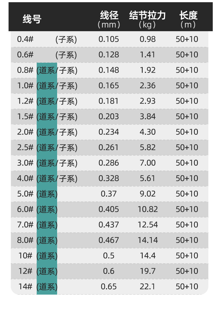218x312 pixels.
Task: Select the 0.261 diameter value
Action: click(109, 147)
